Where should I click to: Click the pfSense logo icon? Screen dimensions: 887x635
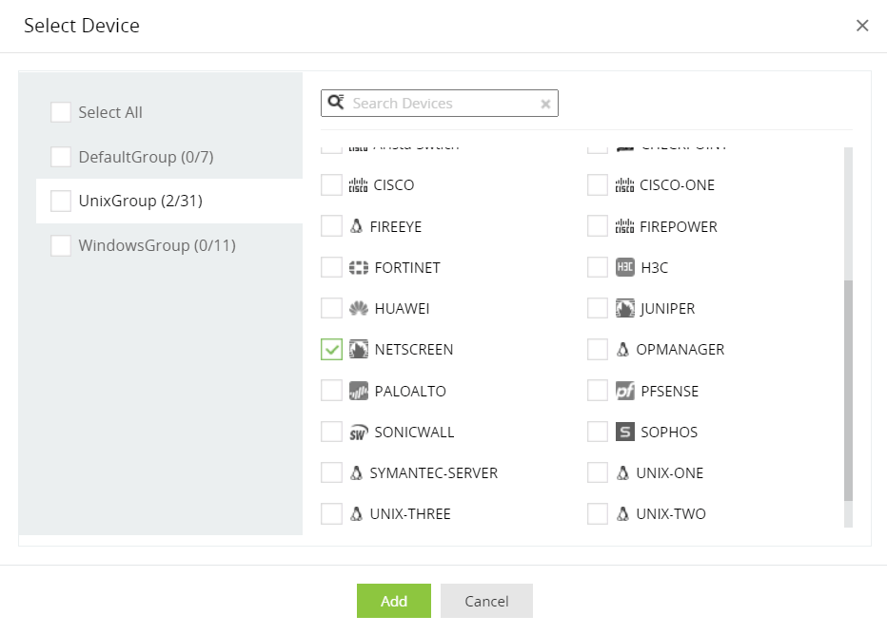coord(624,391)
